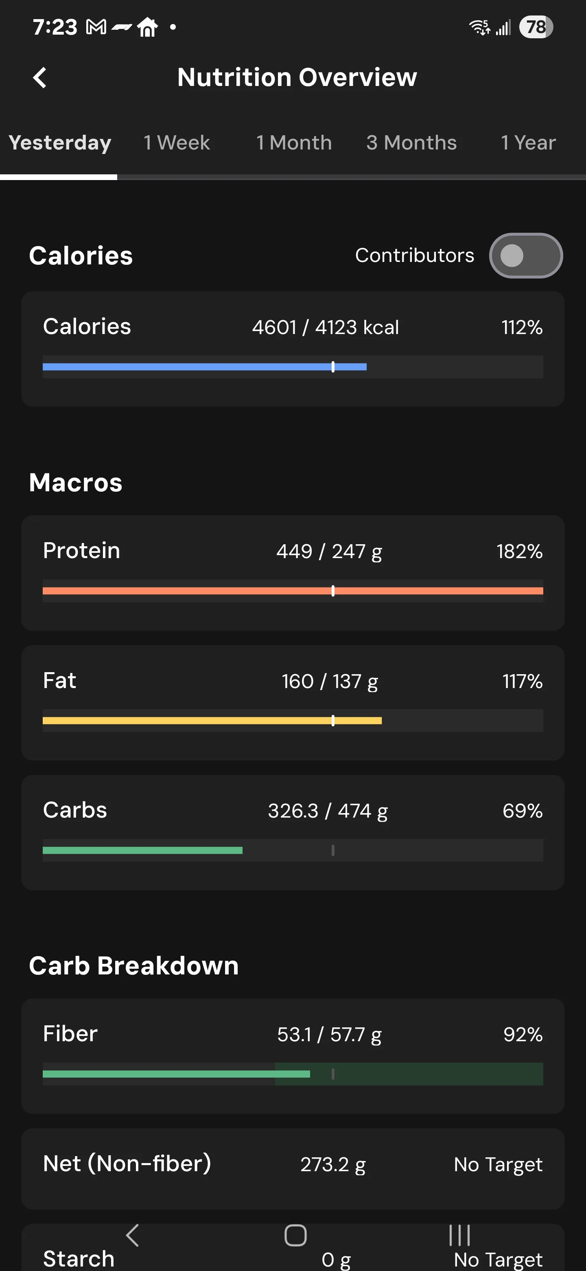The height and width of the screenshot is (1271, 586).
Task: Open the Net (Non-fiber) card
Action: [x=293, y=1168]
